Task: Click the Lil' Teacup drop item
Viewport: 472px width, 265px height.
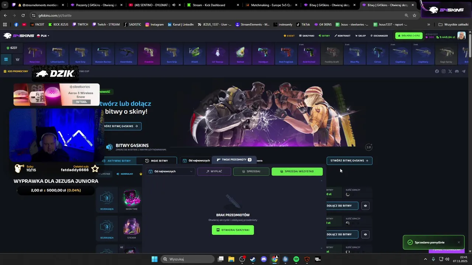Action: (218, 54)
